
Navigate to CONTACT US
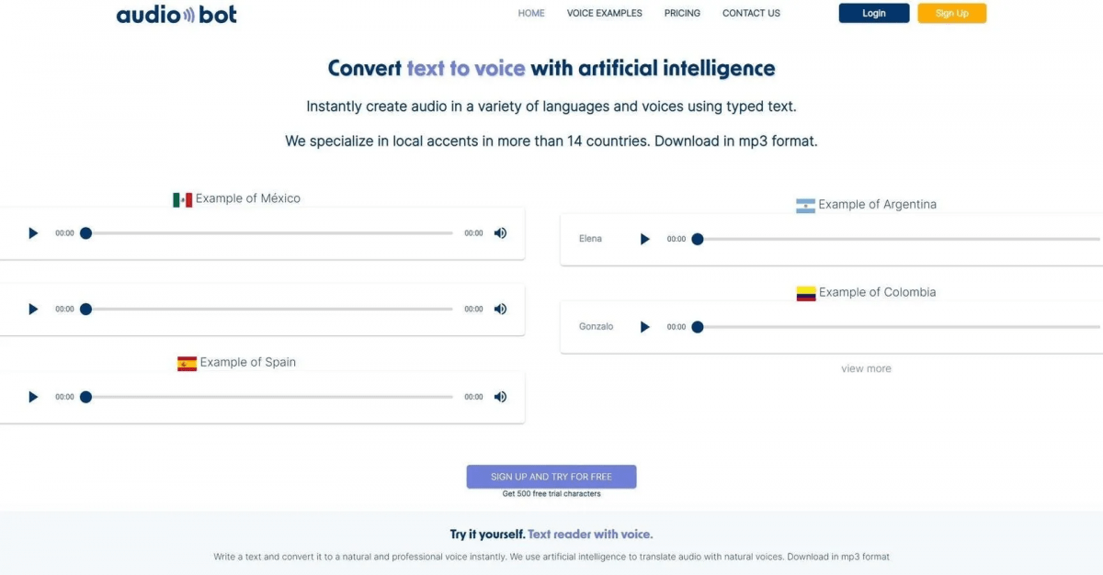pos(751,14)
